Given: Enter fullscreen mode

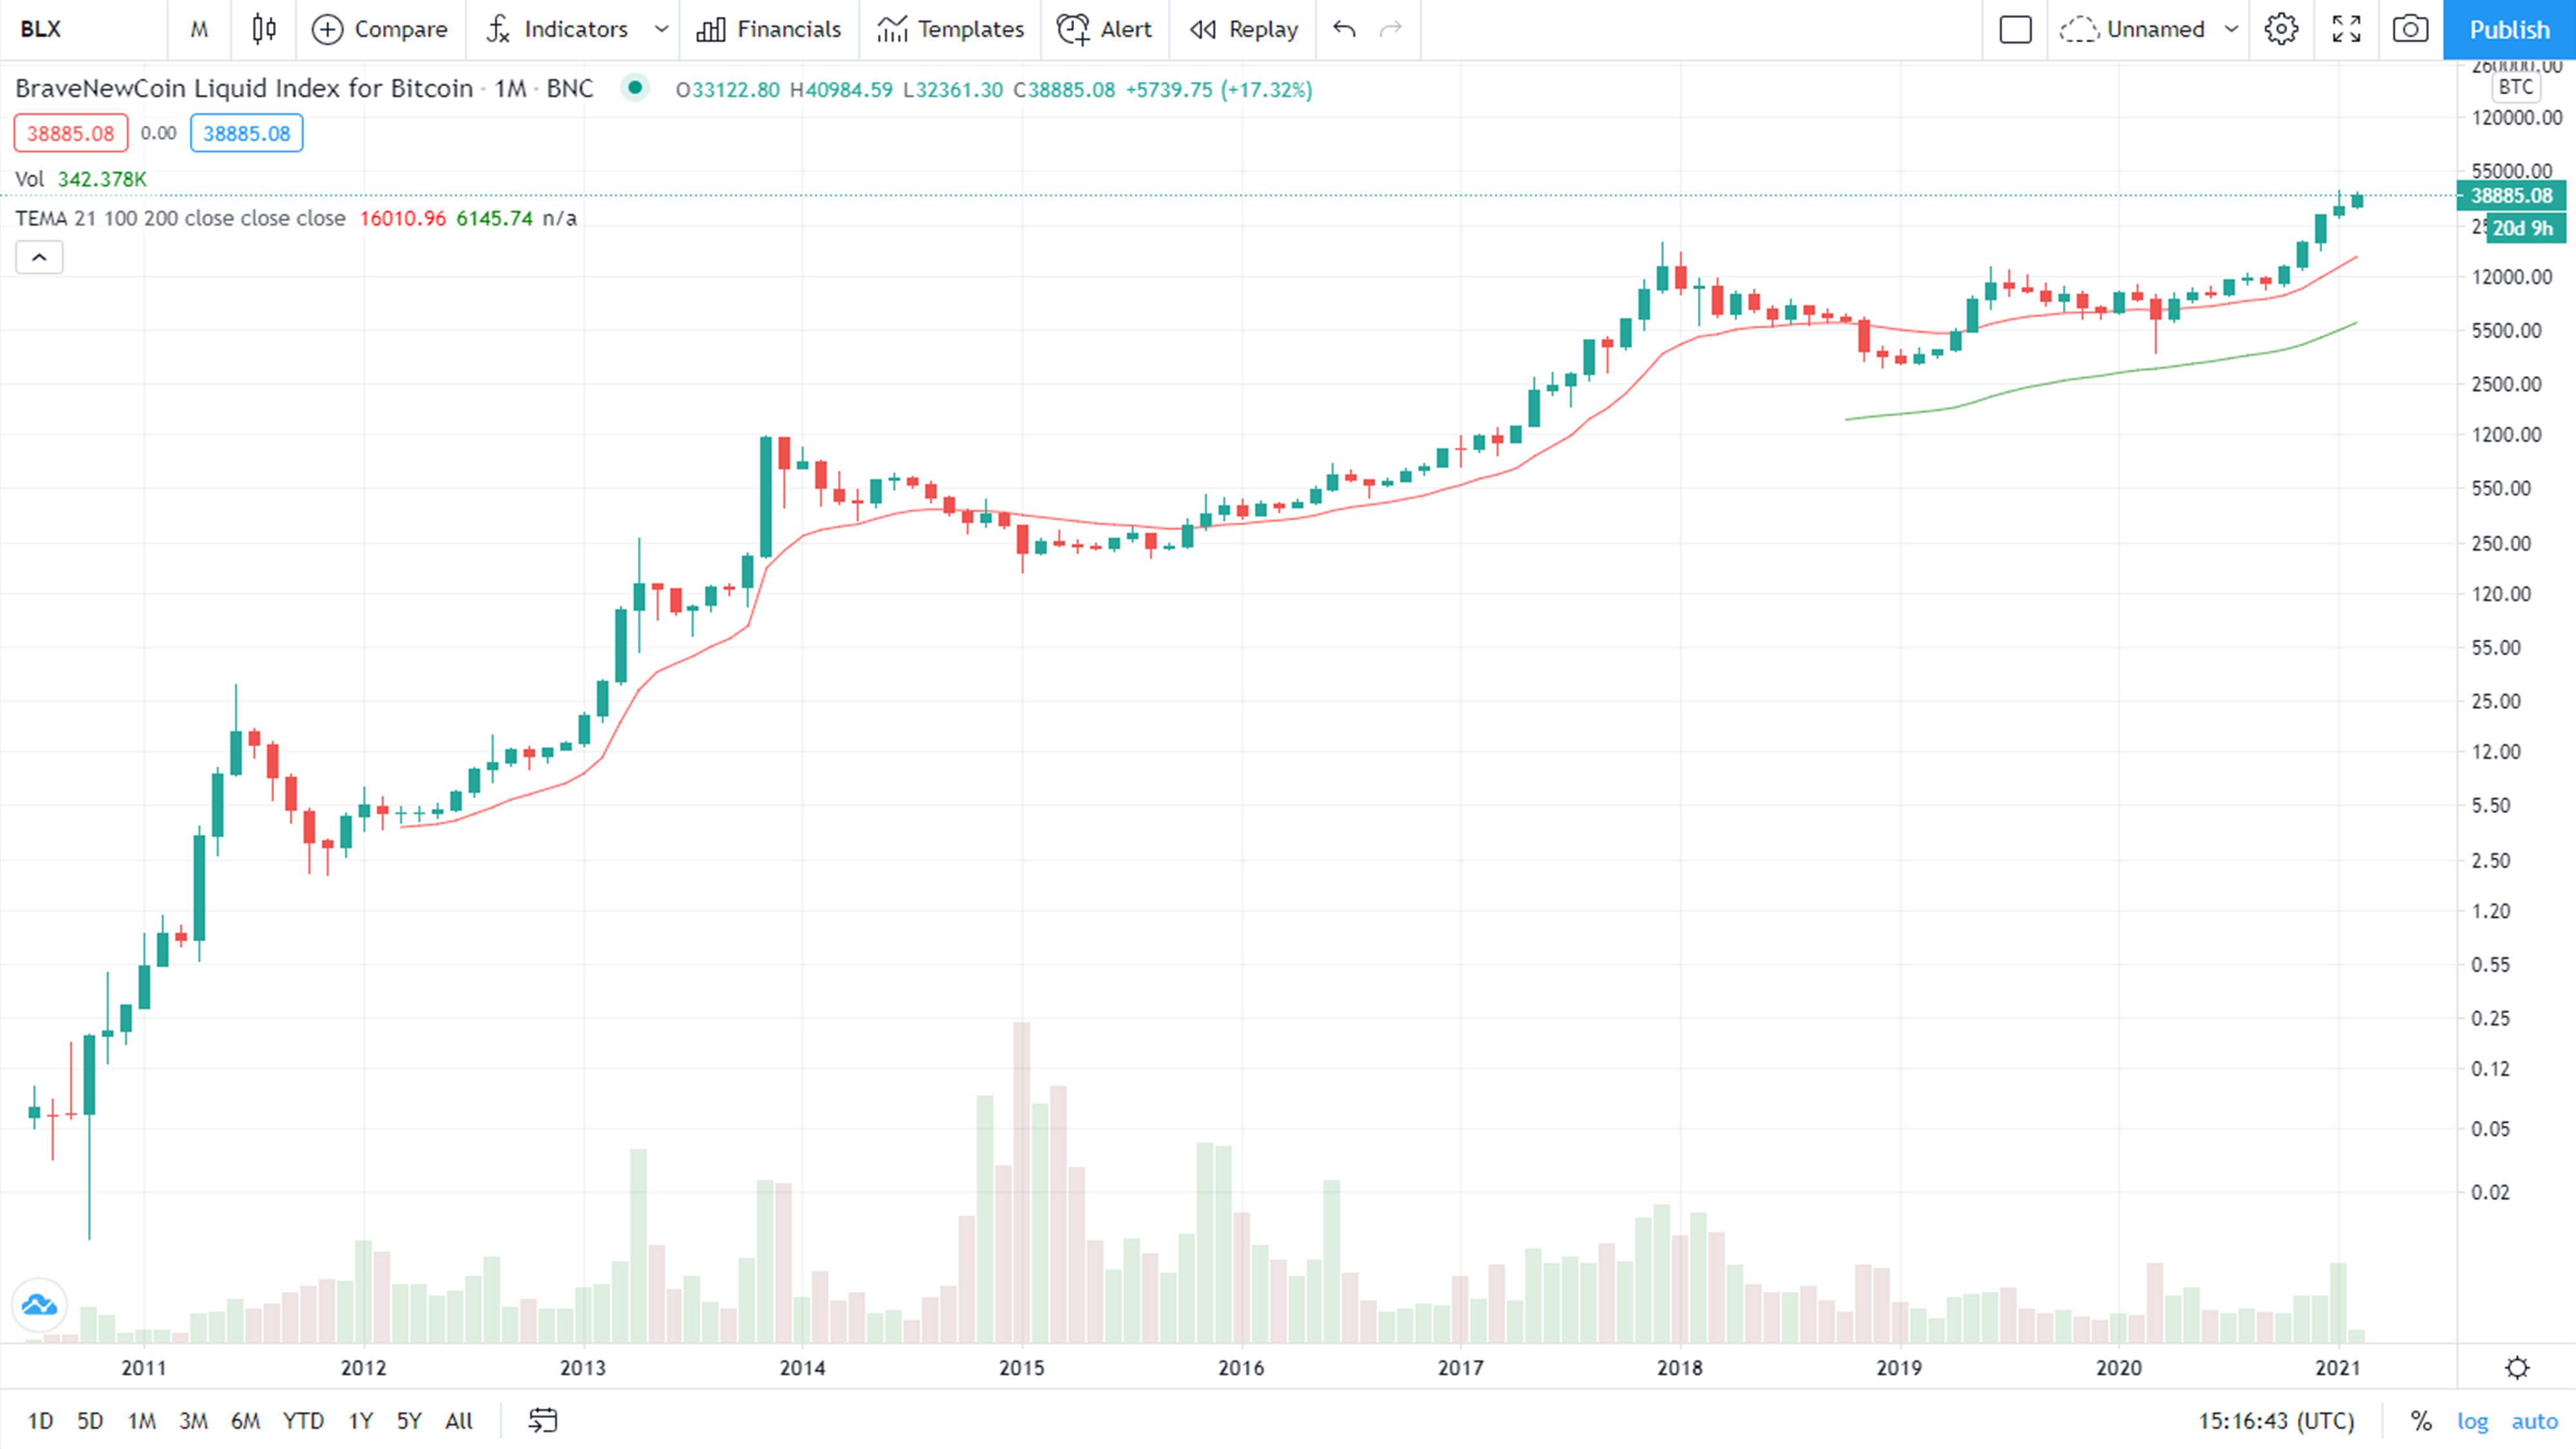Looking at the screenshot, I should coord(2346,29).
